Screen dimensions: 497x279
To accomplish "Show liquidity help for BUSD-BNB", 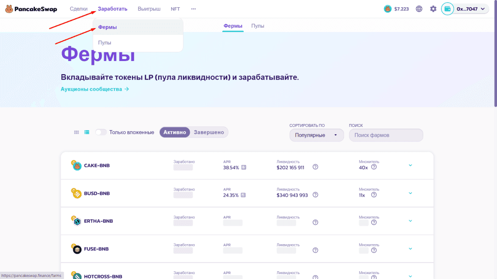I will tap(315, 195).
